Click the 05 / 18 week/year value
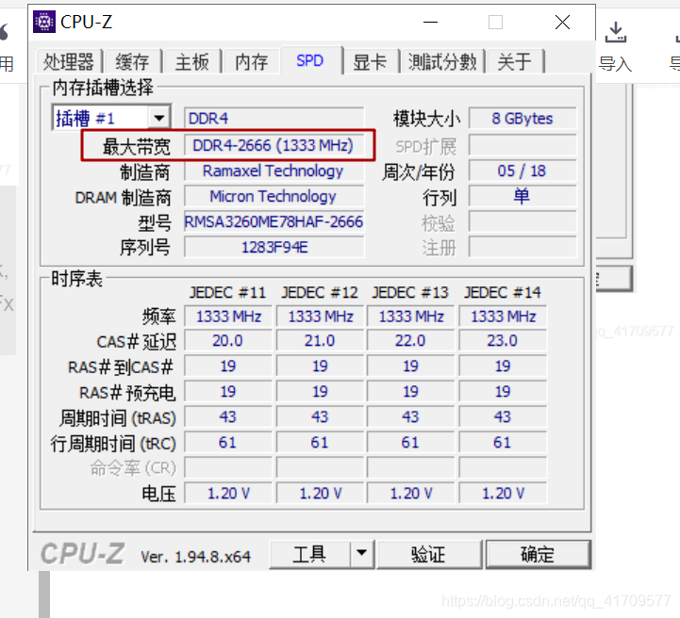The image size is (680, 618). click(x=522, y=171)
